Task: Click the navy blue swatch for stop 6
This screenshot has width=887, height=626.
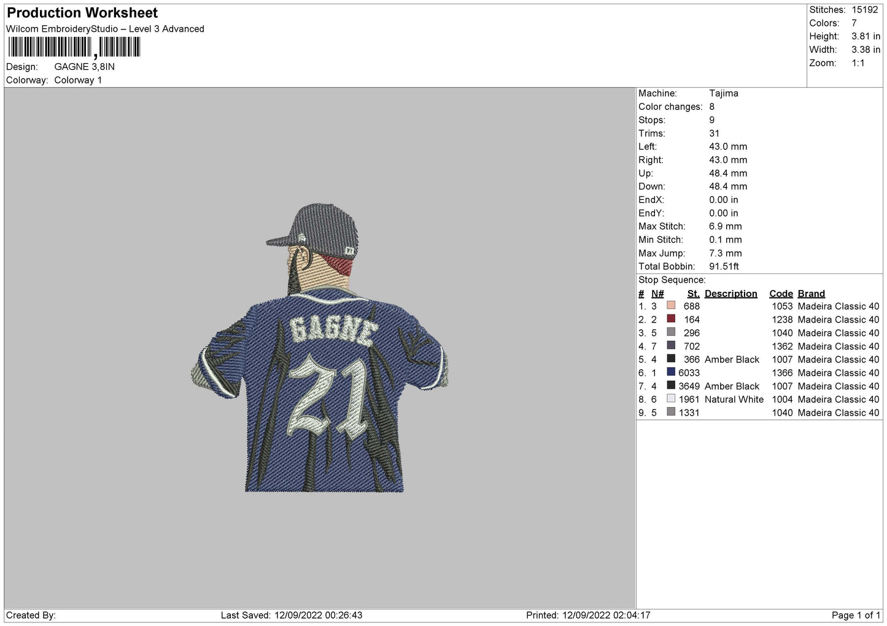Action: click(671, 372)
